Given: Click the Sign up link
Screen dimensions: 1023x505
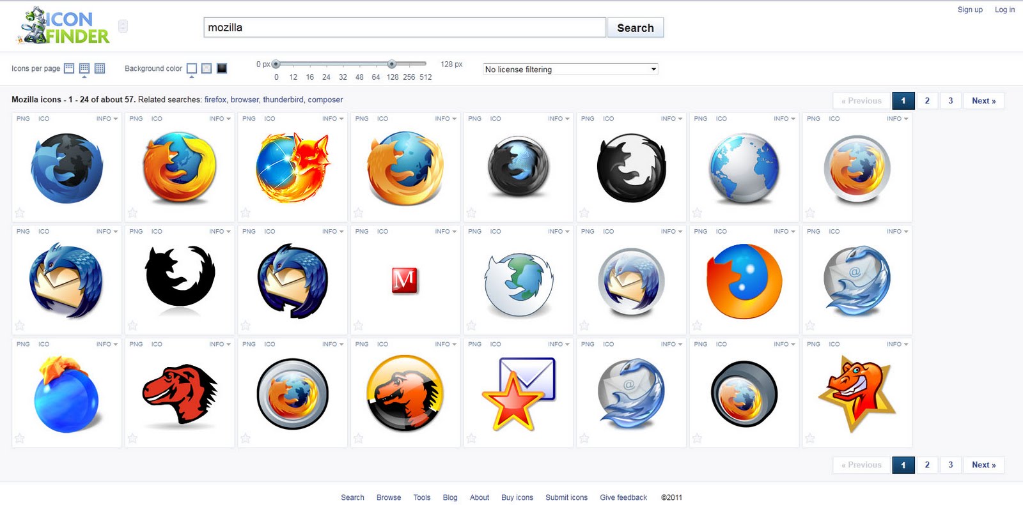Looking at the screenshot, I should (x=970, y=10).
